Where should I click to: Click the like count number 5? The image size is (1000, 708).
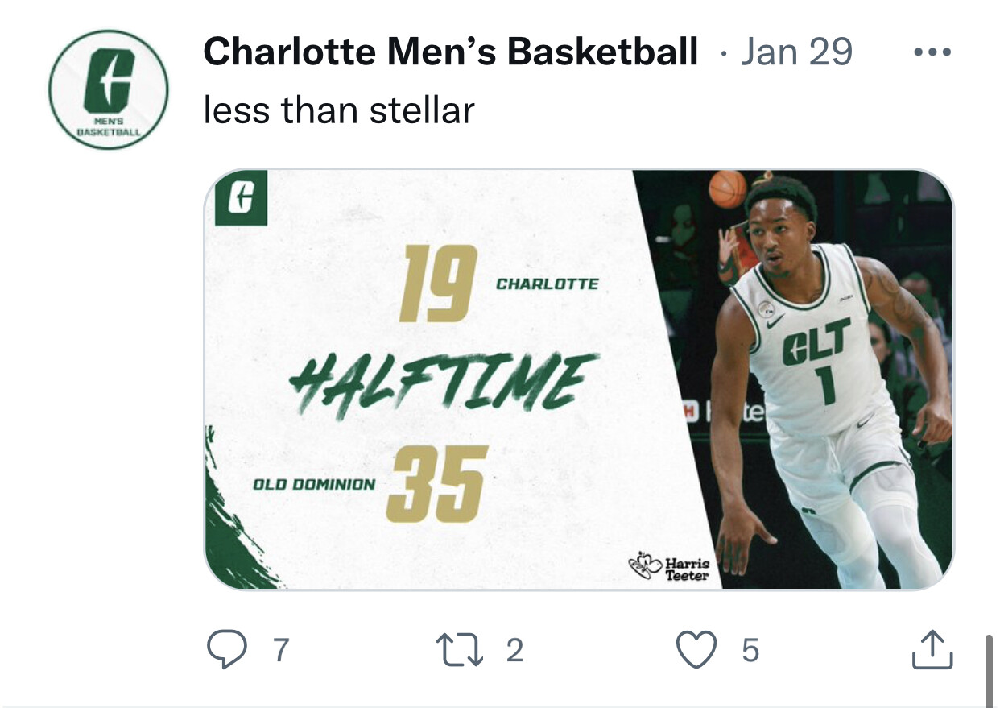[x=750, y=650]
